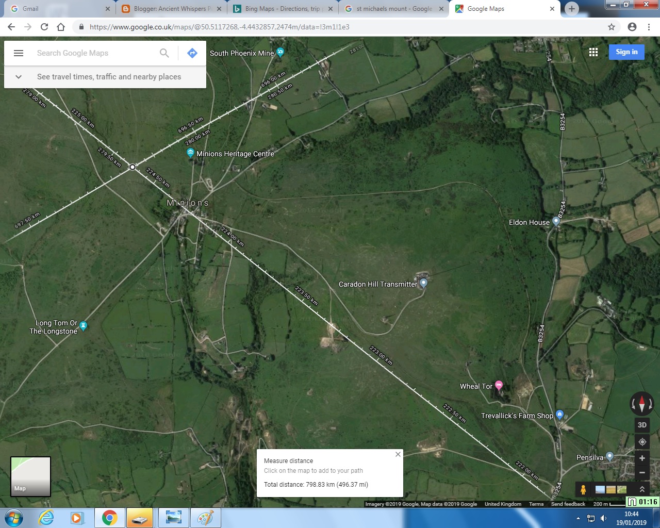Click the collapse chevron above map layer controls

pos(642,489)
